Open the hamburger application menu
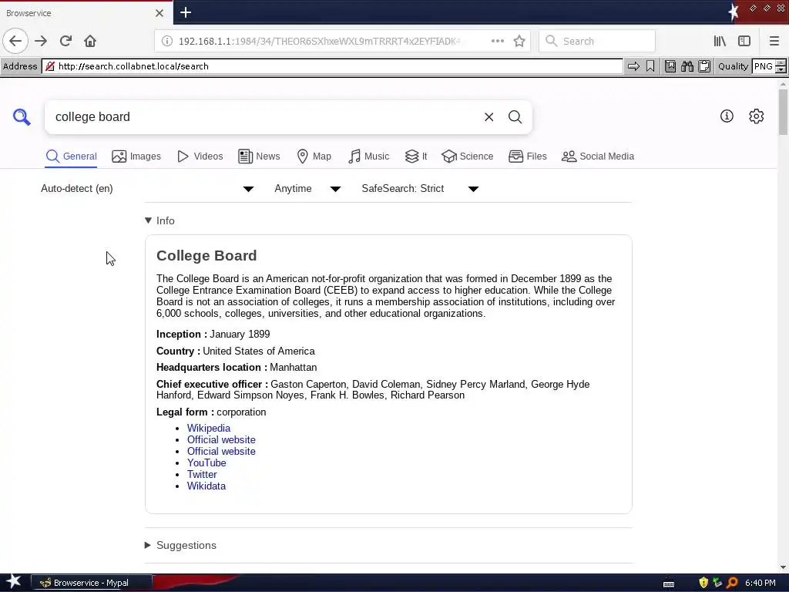Screen dimensions: 789x592 coord(774,41)
